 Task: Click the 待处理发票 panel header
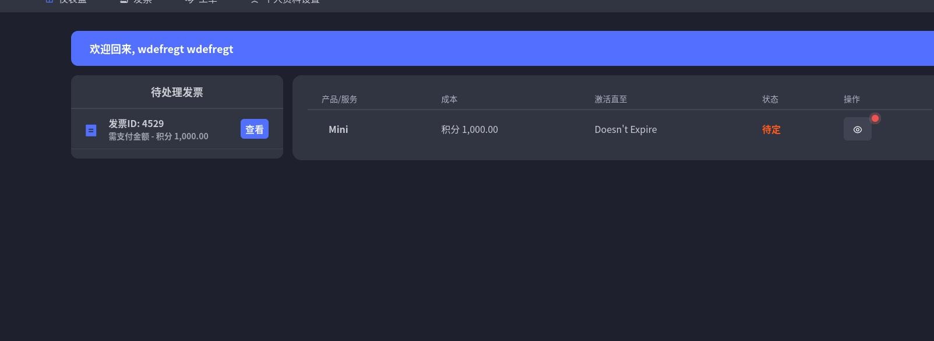point(177,92)
